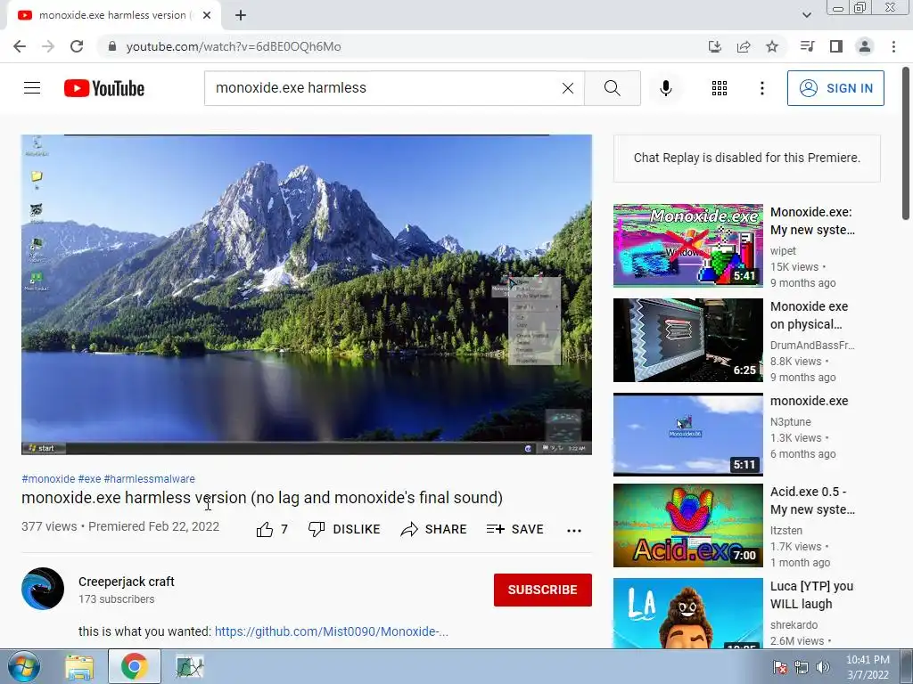
Task: Click the page vertical scrollbar
Action: point(906,143)
